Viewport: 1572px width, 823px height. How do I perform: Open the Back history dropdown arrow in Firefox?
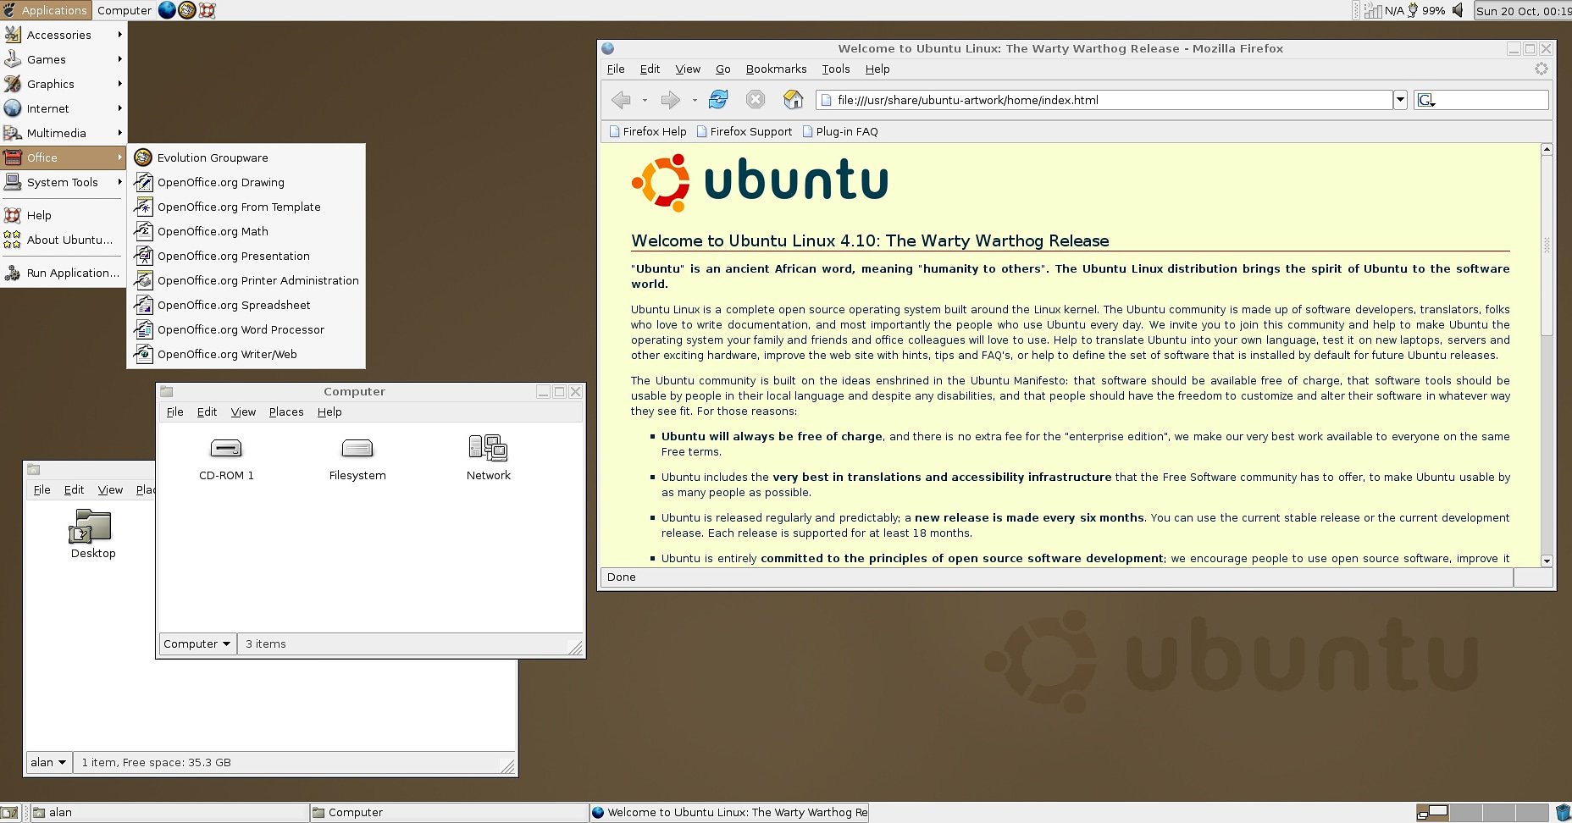645,100
